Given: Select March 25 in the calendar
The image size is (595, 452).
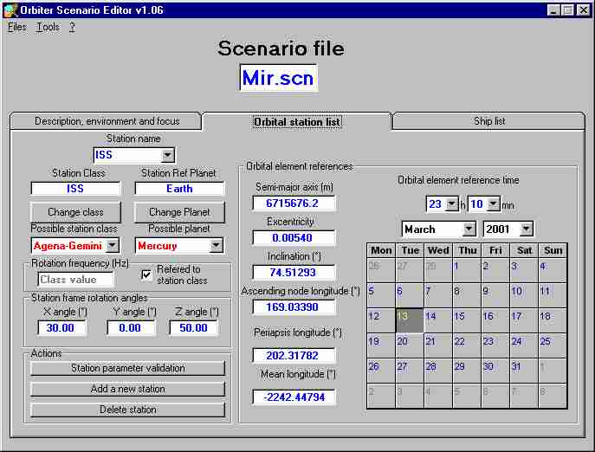Looking at the screenshot, I should tap(552, 345).
